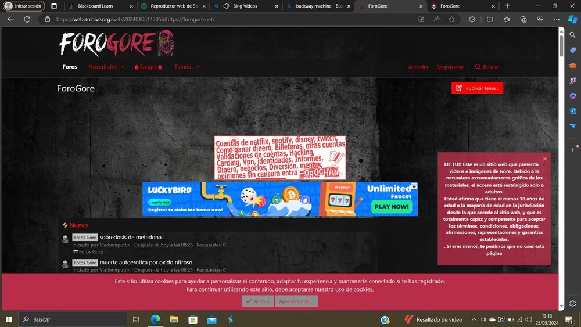Click Iniciar sesión profile button
Viewport: 581px width, 327px height.
coord(24,6)
